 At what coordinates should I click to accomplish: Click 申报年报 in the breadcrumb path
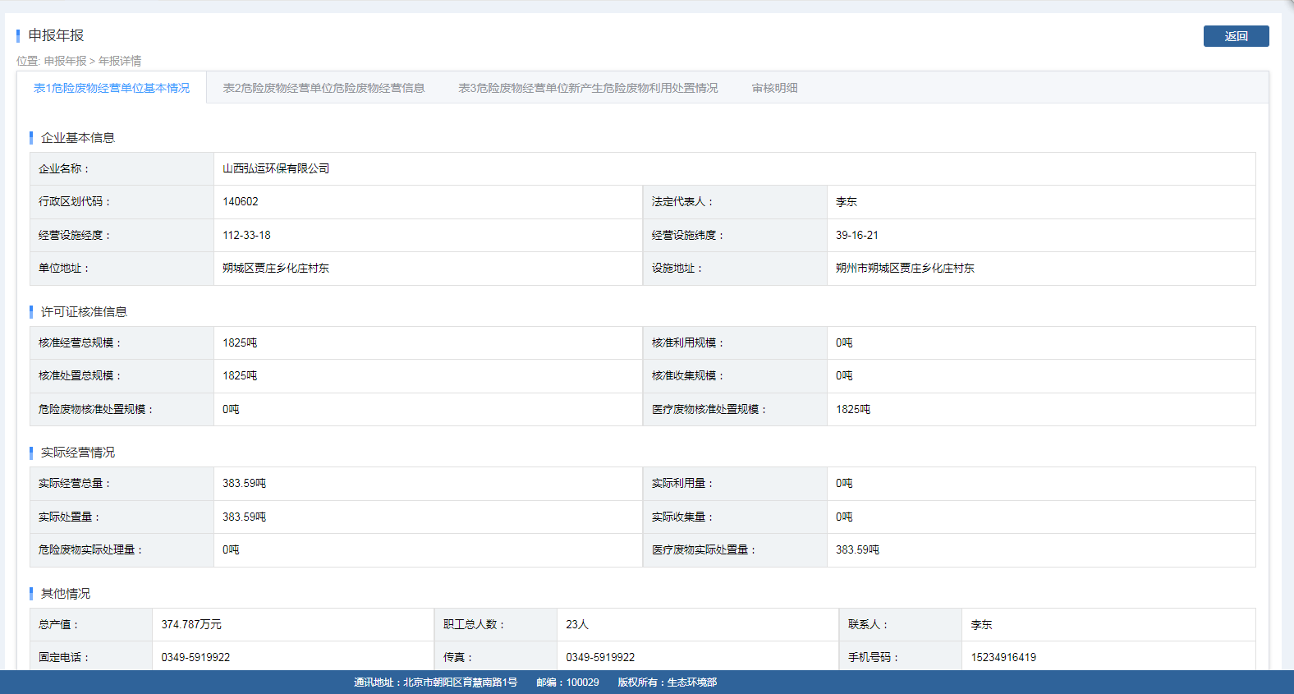coord(66,61)
